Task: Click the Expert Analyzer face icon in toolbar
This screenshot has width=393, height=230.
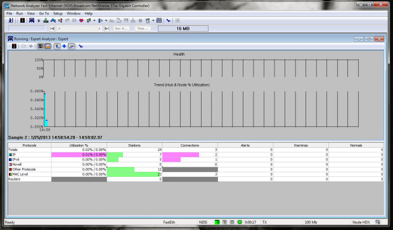Action: 32,20
